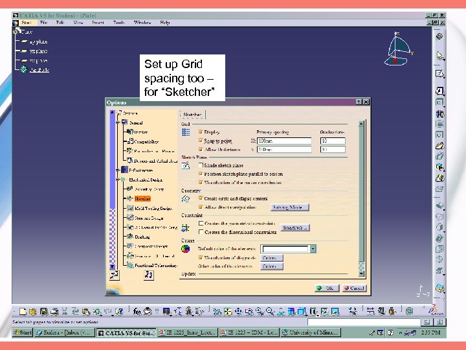This screenshot has height=350, width=466.
Task: Toggle Visualization of the cursor coordinates
Action: click(x=201, y=182)
